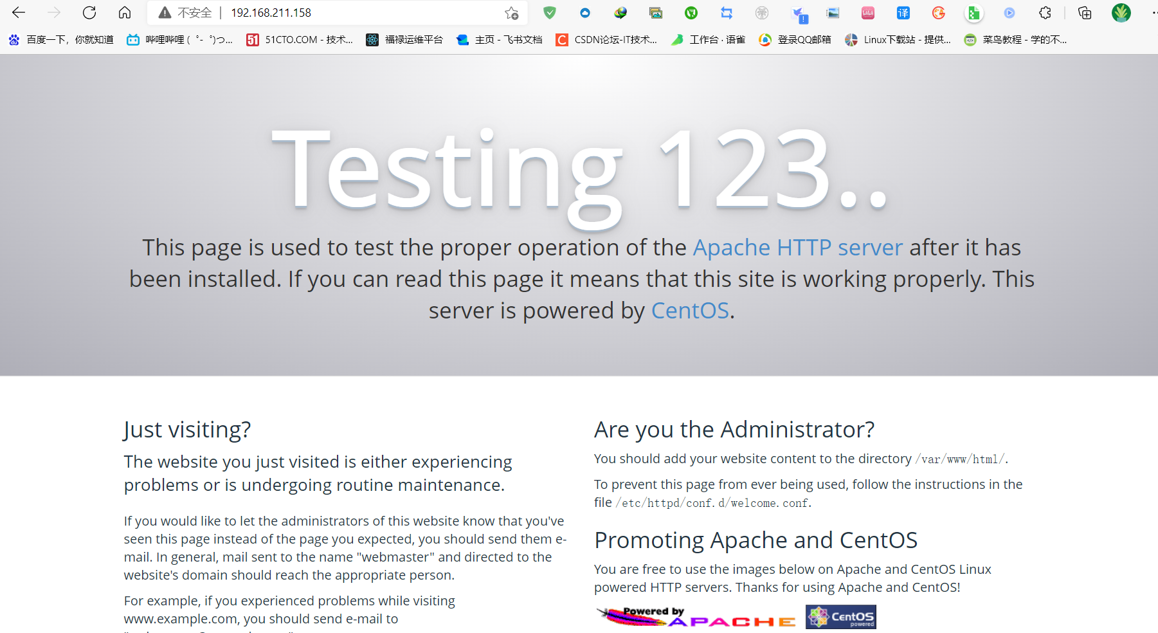Open the Extensions puzzle menu
This screenshot has height=633, width=1158.
pyautogui.click(x=1045, y=12)
